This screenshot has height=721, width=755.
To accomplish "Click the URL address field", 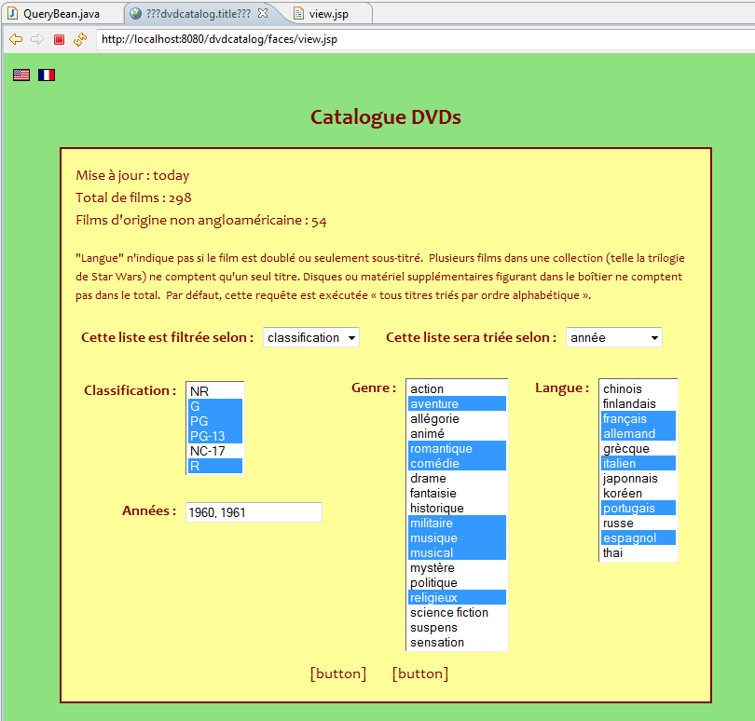I will (x=424, y=39).
